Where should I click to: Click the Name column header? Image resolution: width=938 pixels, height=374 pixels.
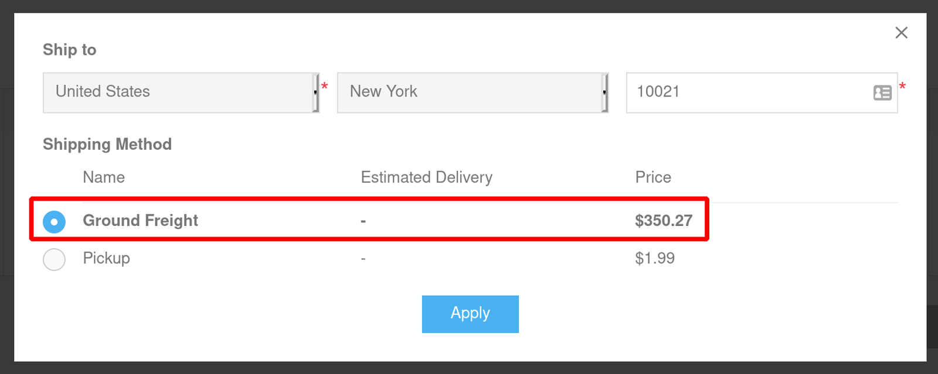tap(104, 177)
